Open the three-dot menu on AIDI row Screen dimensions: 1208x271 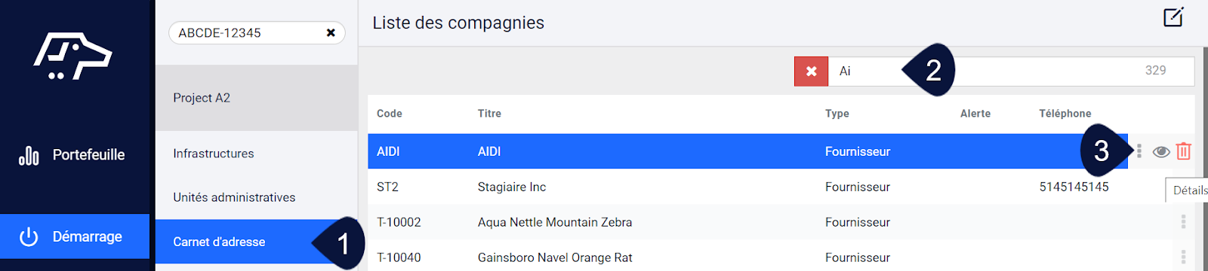(x=1139, y=151)
